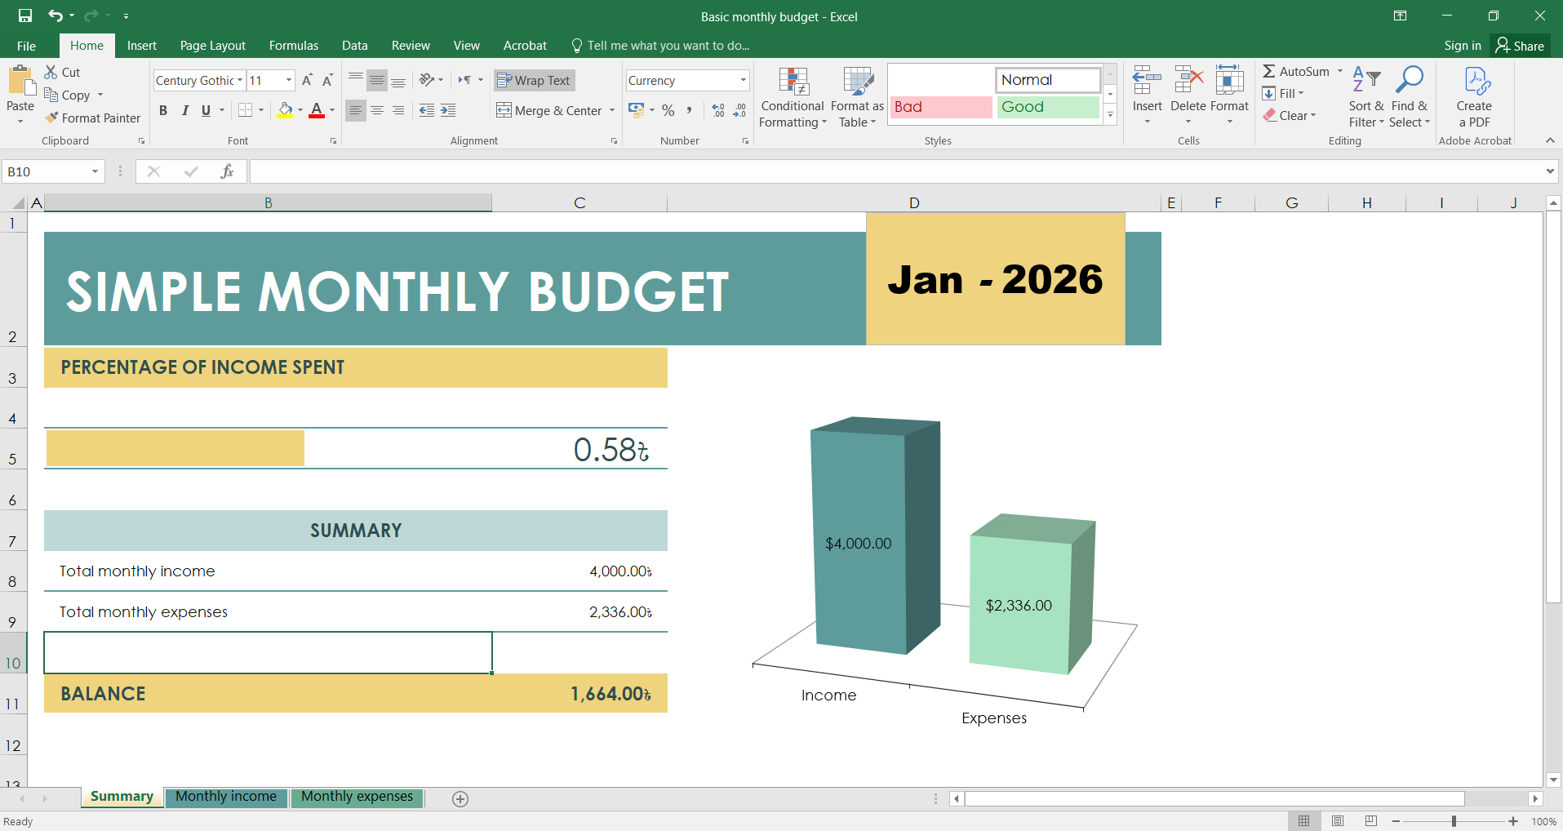
Task: Apply the Good cell style
Action: 1047,107
